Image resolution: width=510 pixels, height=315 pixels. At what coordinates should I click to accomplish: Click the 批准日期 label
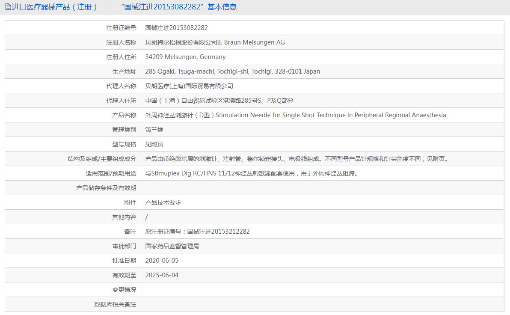[124, 261]
